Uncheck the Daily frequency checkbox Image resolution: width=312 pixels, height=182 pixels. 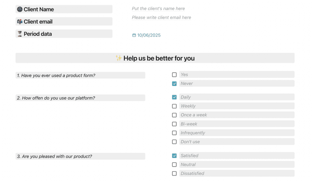click(x=174, y=97)
